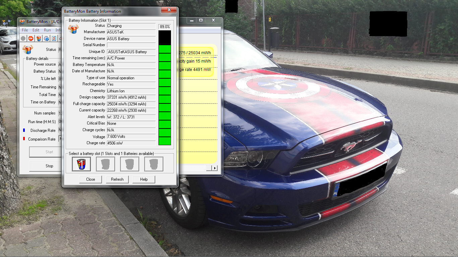The width and height of the screenshot is (458, 257).
Task: Click the "Power source" label in BatteryMon
Action: pos(45,64)
